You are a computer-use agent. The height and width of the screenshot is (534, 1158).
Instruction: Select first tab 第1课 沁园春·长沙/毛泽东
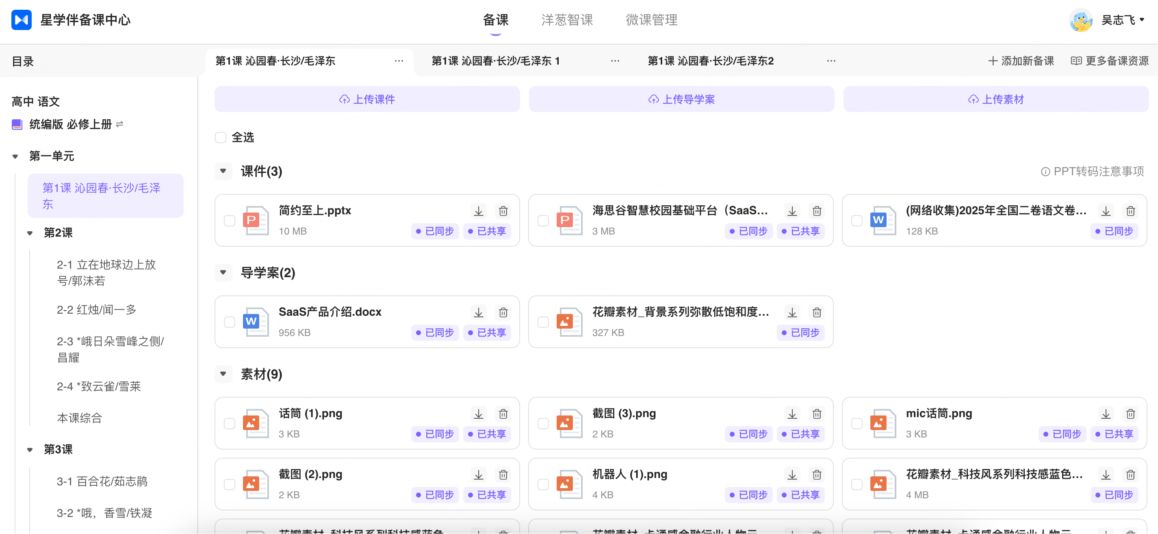coord(275,60)
